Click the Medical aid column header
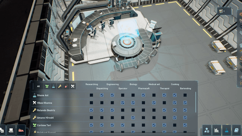 (x=154, y=84)
